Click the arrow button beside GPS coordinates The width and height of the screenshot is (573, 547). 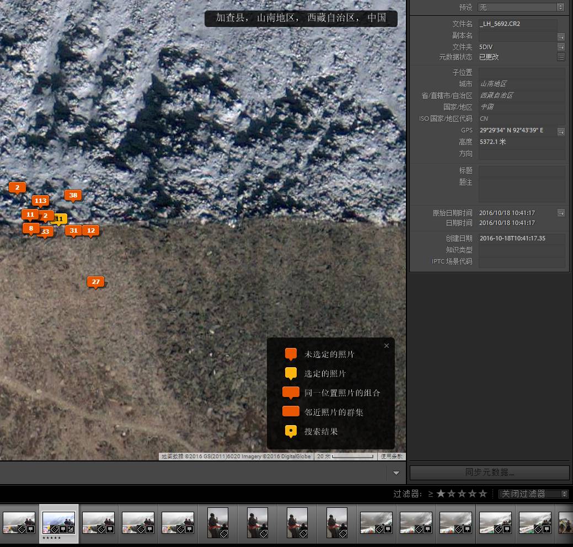click(561, 131)
